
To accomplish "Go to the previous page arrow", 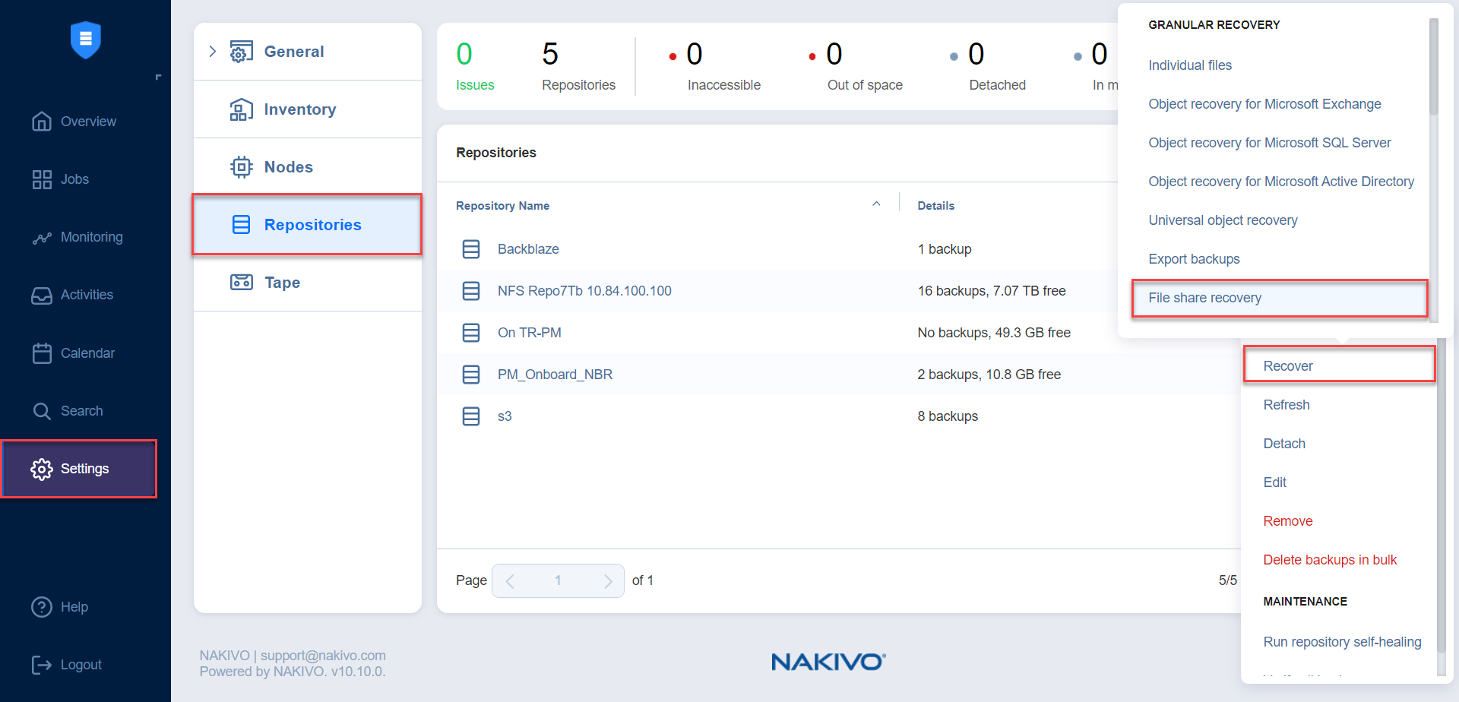I will [510, 581].
